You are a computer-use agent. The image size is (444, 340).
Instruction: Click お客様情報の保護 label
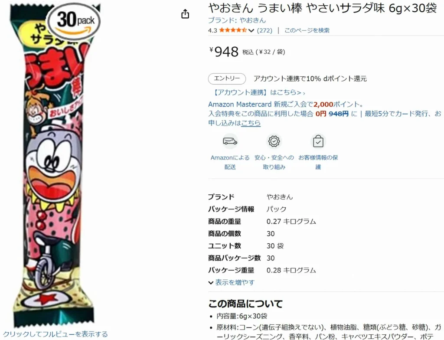point(318,162)
